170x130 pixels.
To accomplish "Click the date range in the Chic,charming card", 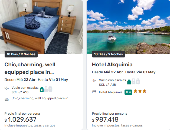I will [x=36, y=80].
